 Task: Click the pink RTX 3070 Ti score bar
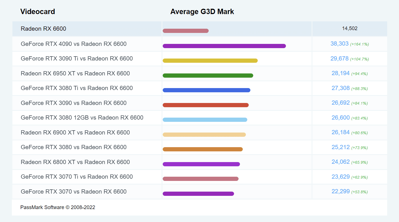coord(200,179)
